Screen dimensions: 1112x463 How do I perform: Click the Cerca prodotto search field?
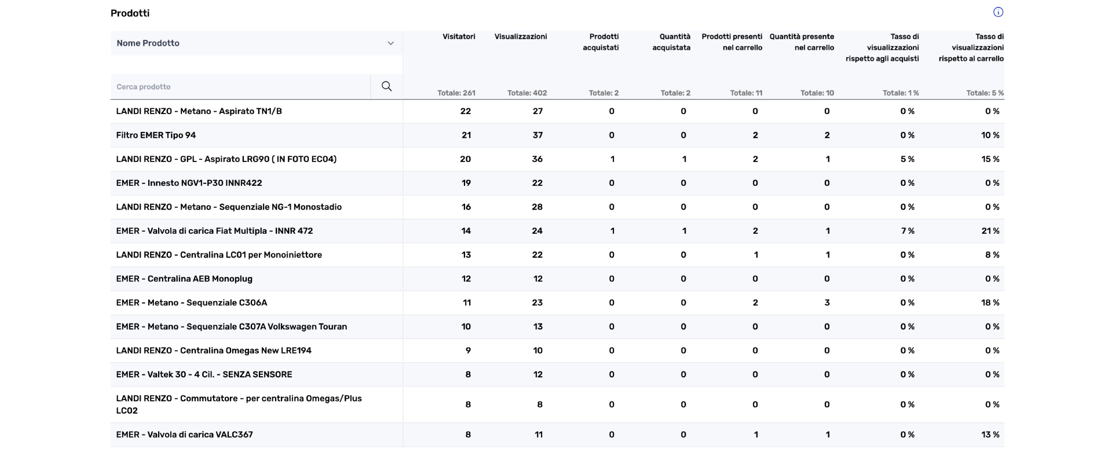coord(240,87)
